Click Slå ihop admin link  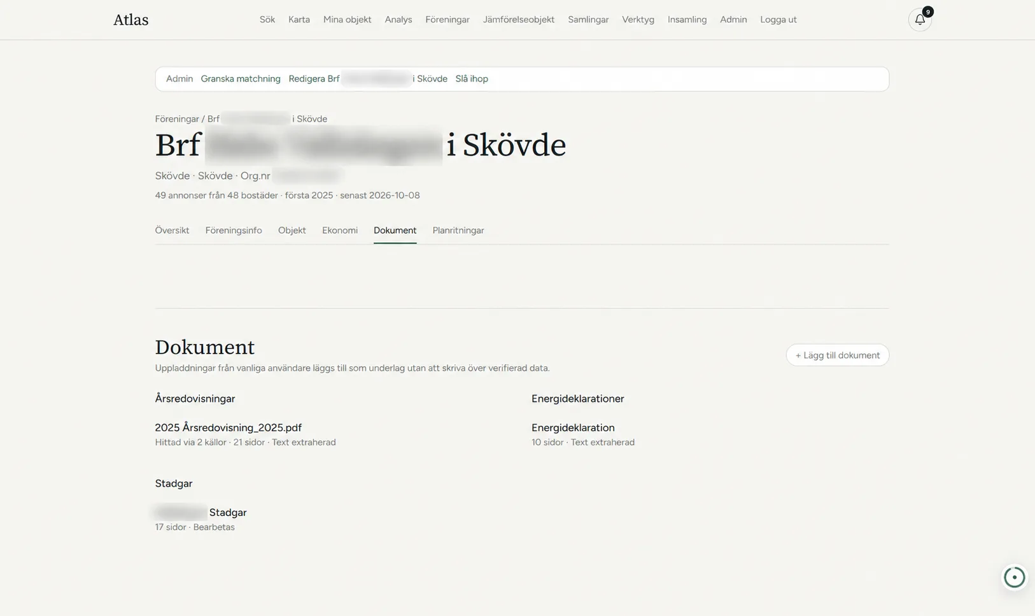472,79
